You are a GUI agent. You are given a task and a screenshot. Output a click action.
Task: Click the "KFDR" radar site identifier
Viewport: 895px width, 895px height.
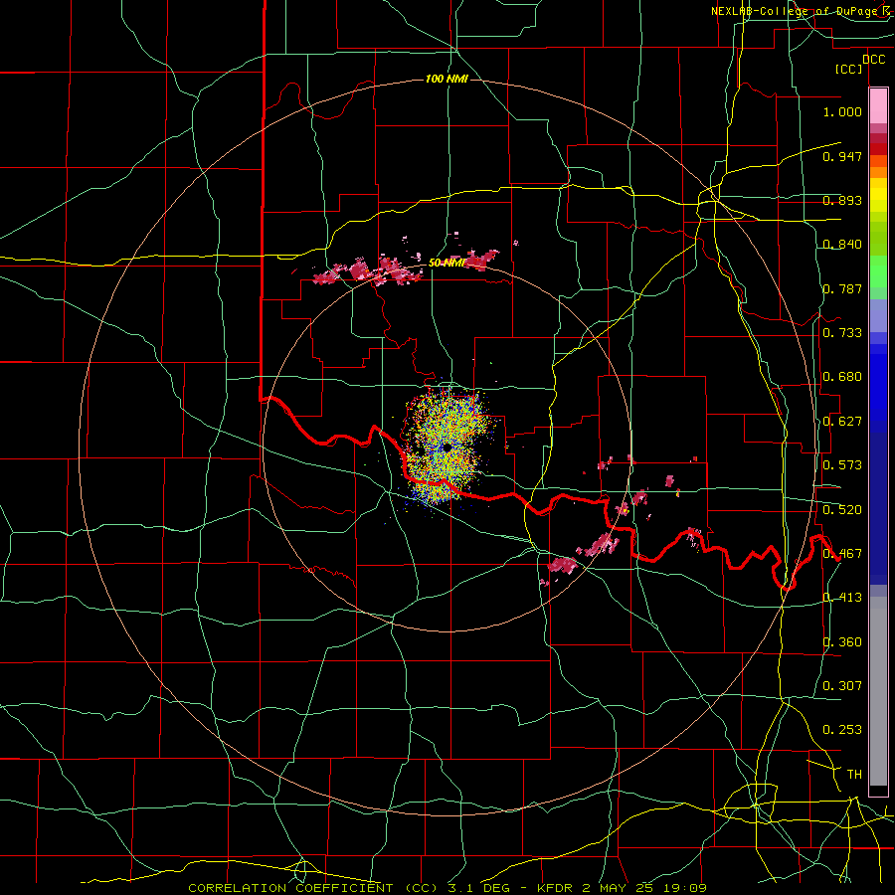pyautogui.click(x=557, y=888)
